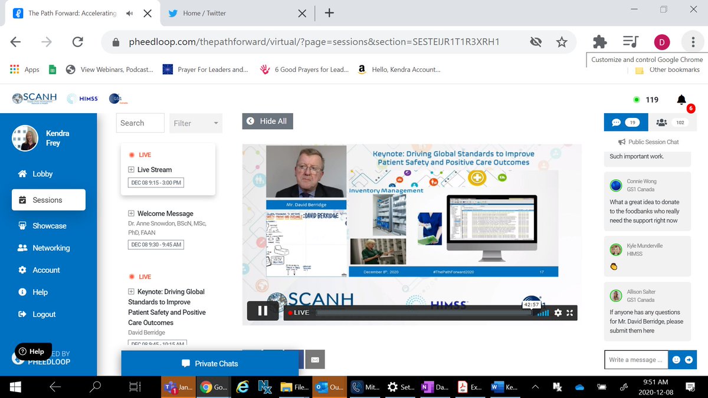The image size is (708, 398).
Task: Open a new browser tab
Action: pyautogui.click(x=329, y=13)
